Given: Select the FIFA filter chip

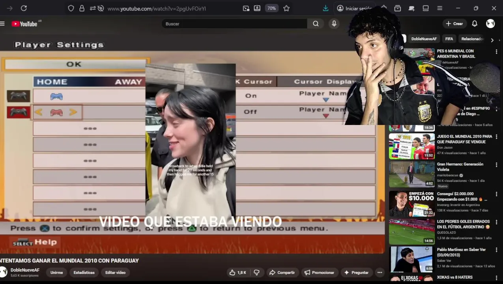Looking at the screenshot, I should tap(449, 39).
